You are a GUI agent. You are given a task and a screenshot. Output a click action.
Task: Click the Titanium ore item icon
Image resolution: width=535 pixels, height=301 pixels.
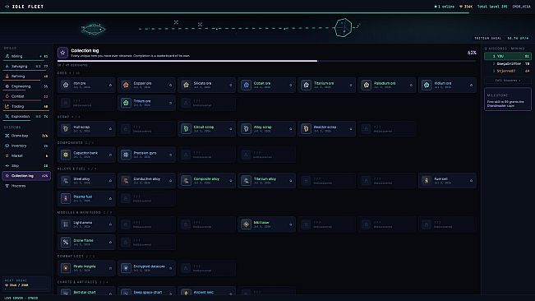point(306,85)
